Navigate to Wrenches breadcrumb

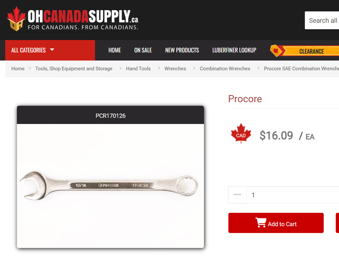175,69
